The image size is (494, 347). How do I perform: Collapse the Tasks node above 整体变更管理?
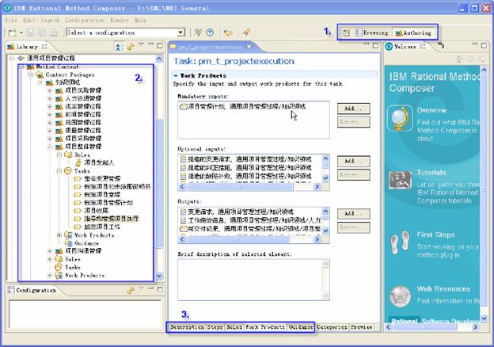click(59, 171)
